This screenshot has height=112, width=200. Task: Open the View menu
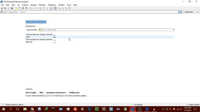(x=13, y=5)
